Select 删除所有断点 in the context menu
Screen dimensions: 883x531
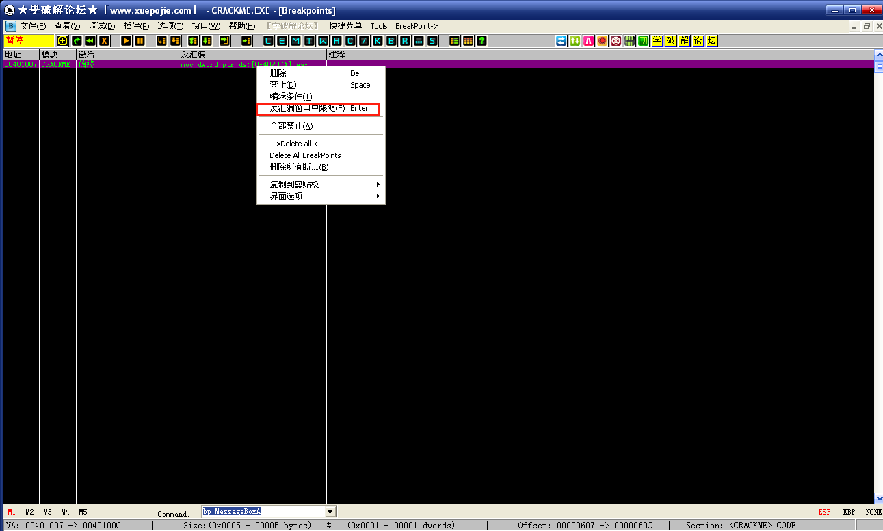tap(321, 167)
